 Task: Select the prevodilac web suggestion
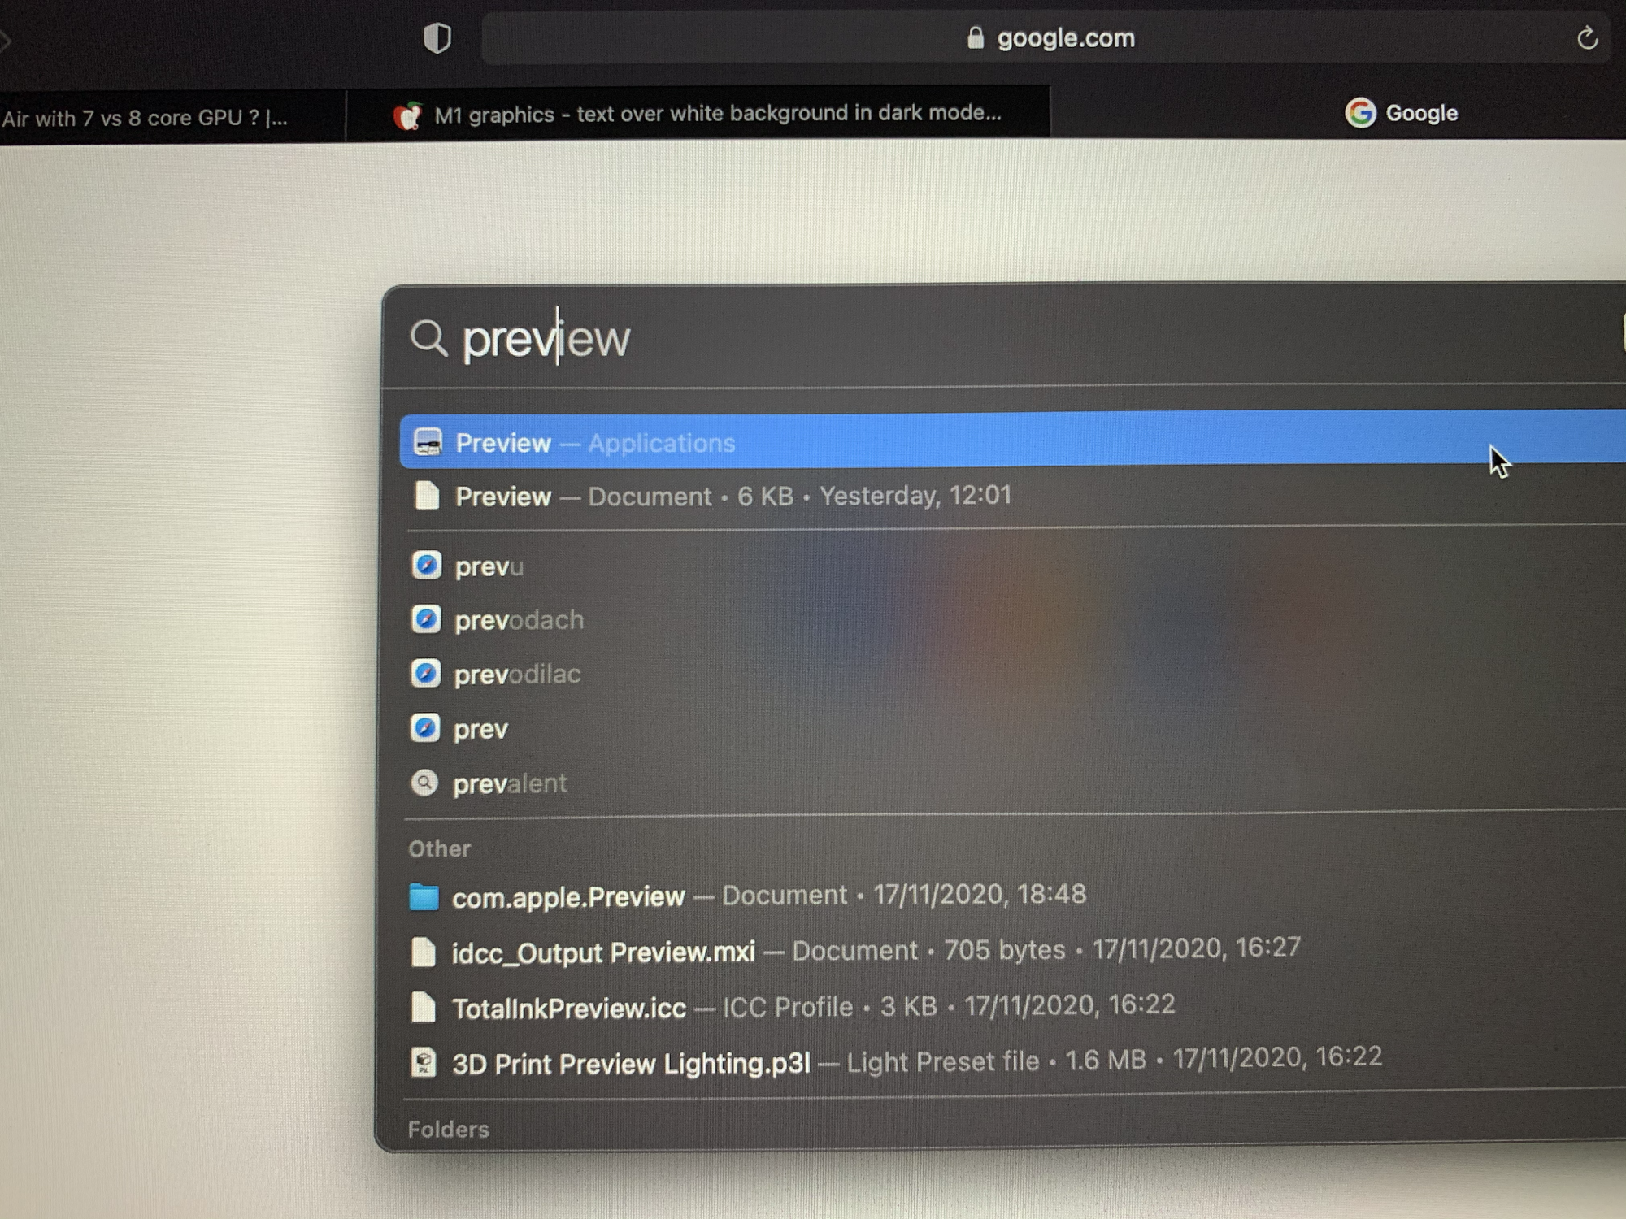pyautogui.click(x=517, y=675)
